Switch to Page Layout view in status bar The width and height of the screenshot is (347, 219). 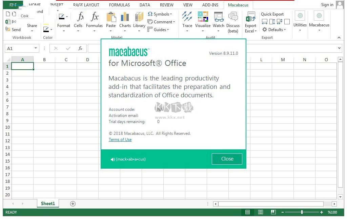260,212
